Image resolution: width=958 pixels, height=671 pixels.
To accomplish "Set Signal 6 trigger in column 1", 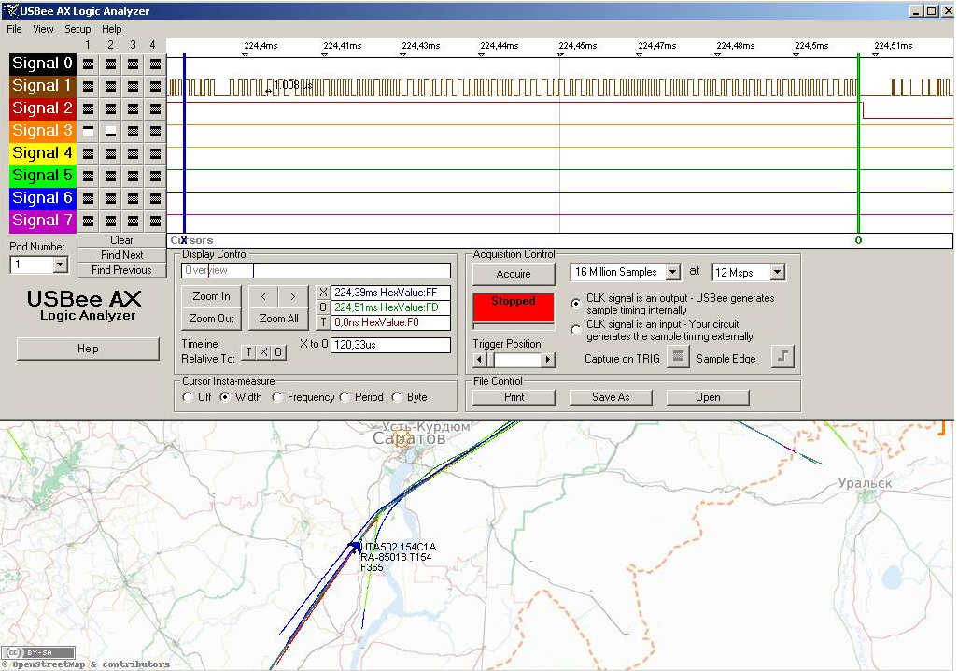I will coord(88,198).
